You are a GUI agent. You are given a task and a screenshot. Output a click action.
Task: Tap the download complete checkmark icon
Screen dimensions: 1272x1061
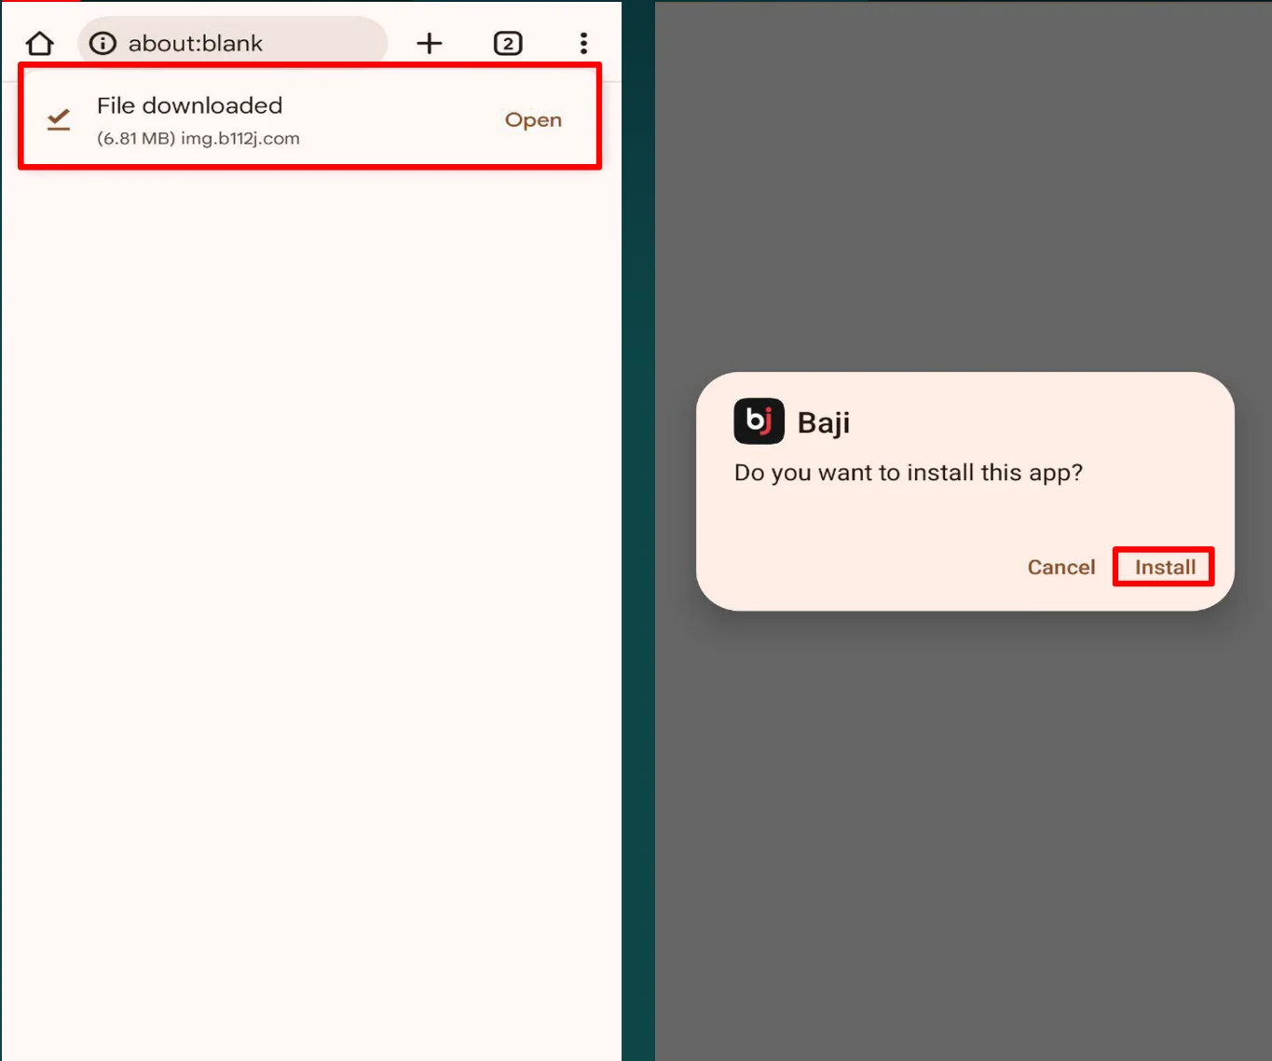point(59,119)
